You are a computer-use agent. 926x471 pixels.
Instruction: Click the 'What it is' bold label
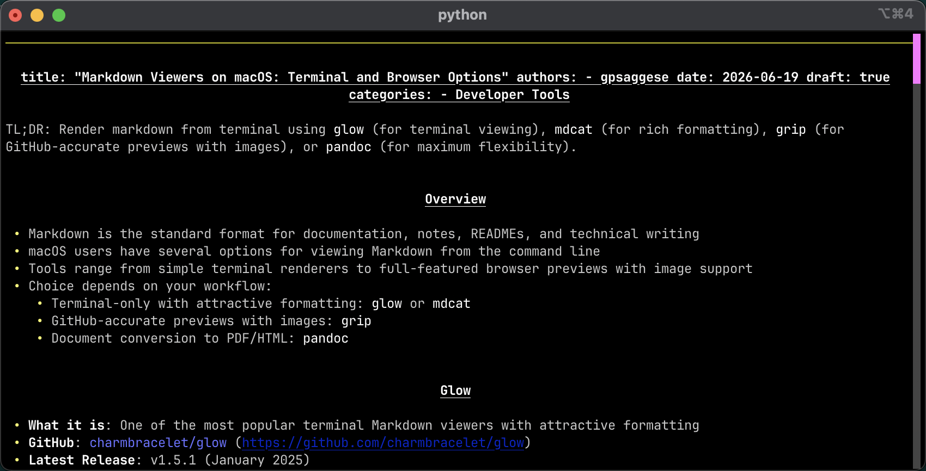tap(66, 425)
